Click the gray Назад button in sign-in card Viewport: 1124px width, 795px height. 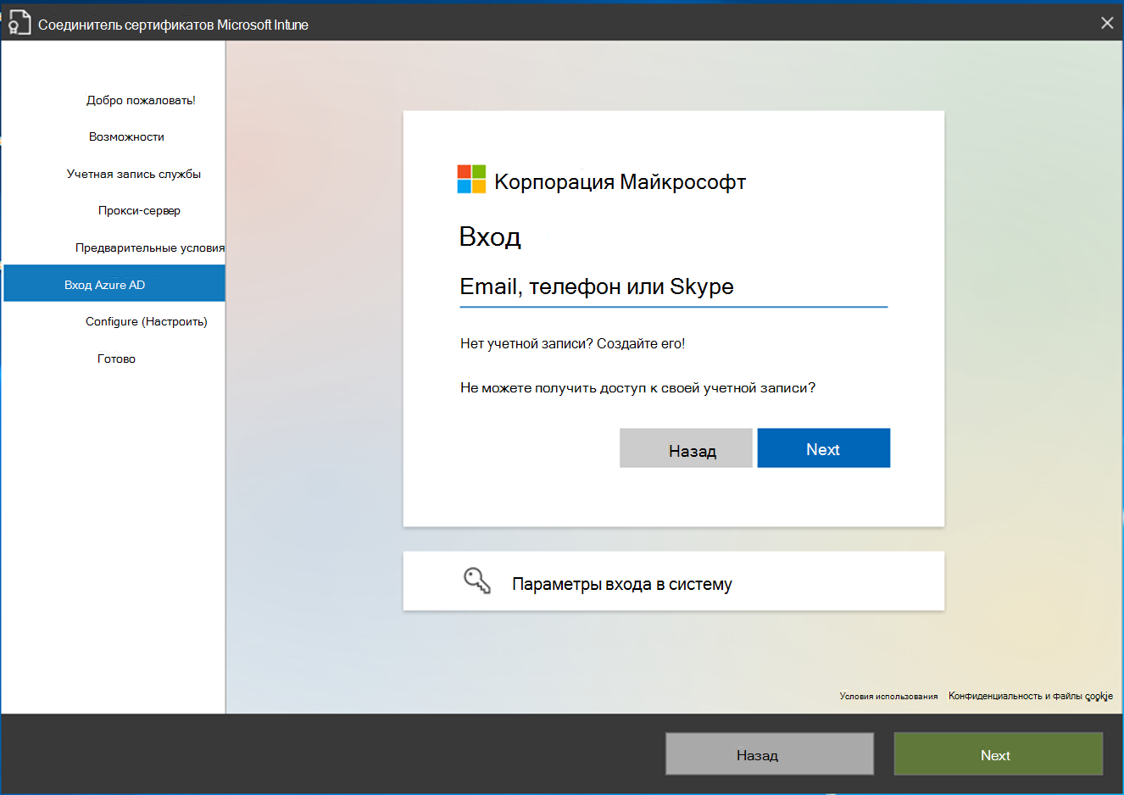click(686, 448)
